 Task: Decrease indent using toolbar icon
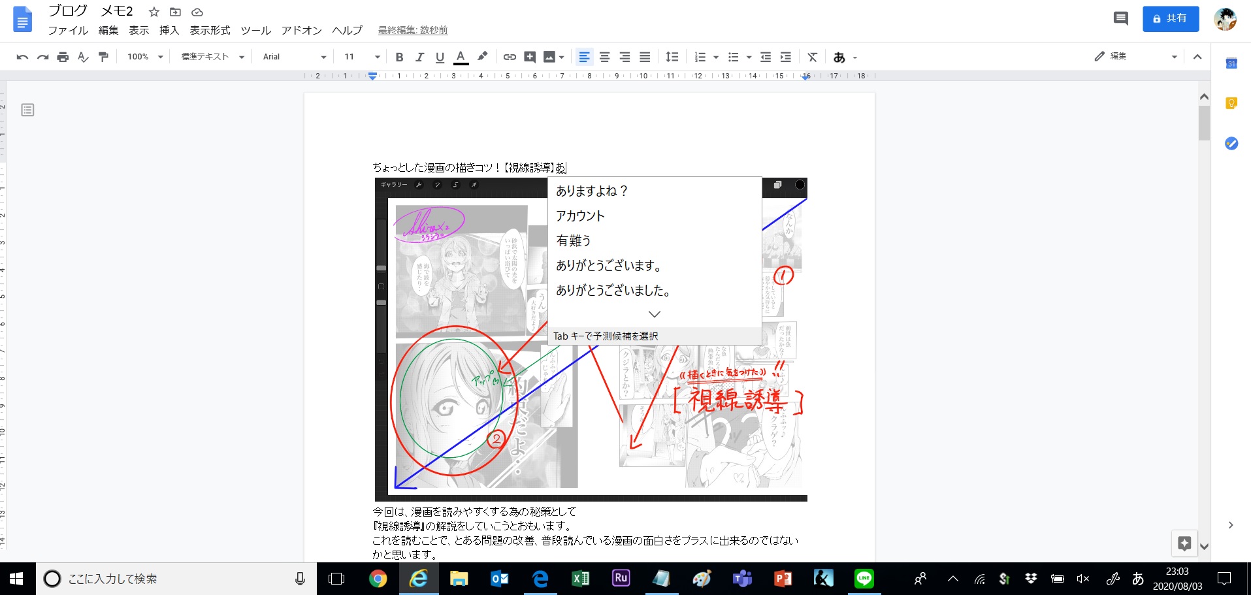pyautogui.click(x=766, y=57)
